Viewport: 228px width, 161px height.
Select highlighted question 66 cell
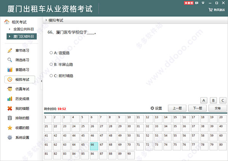coord(94,146)
